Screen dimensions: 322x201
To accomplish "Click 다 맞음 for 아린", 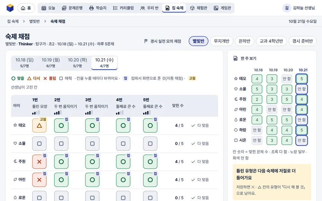I will [200, 180].
